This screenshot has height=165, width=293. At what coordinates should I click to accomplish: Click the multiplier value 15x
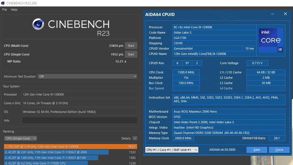[186, 78]
